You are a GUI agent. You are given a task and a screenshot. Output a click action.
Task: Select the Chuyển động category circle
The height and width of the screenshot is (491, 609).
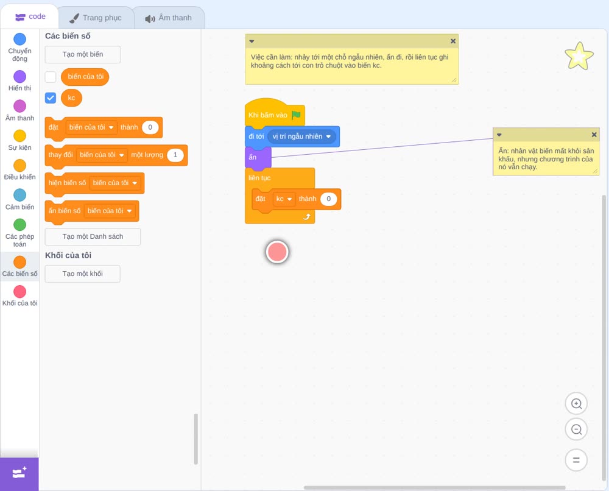point(20,39)
